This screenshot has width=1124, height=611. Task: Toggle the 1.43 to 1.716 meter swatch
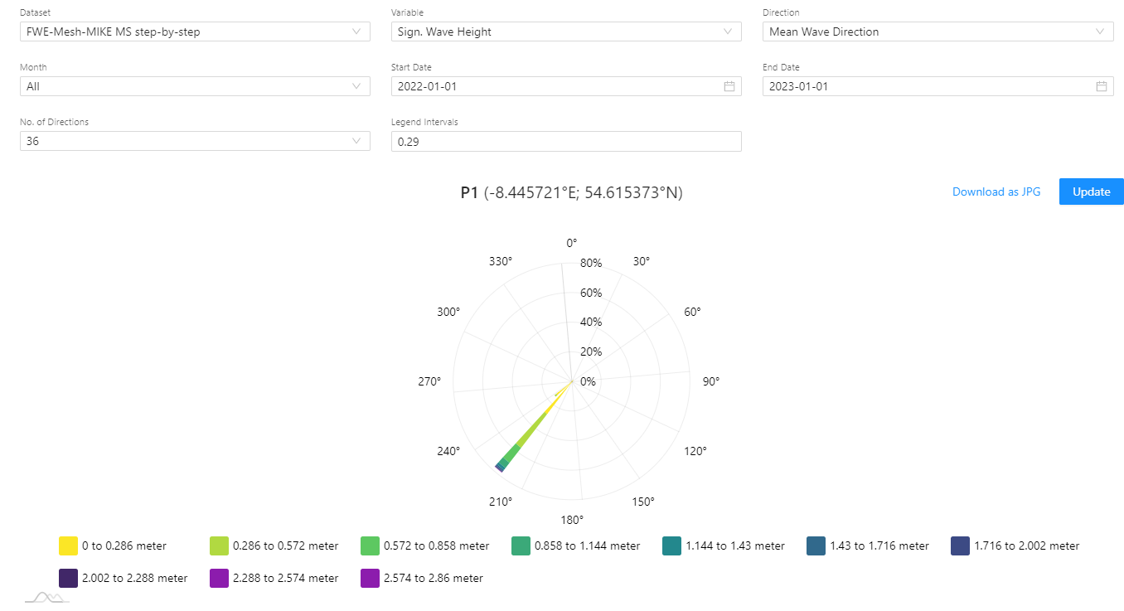(816, 546)
